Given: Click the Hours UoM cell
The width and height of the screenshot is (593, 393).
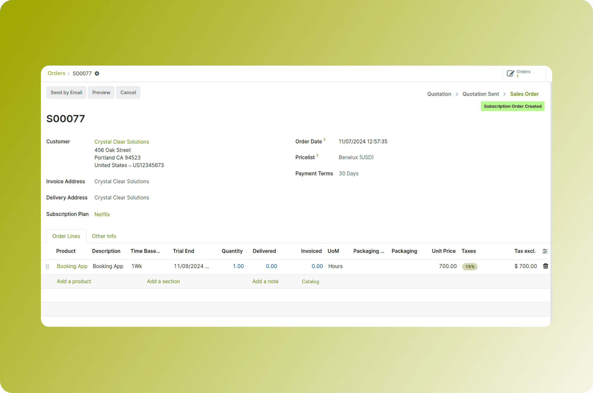Looking at the screenshot, I should (335, 266).
